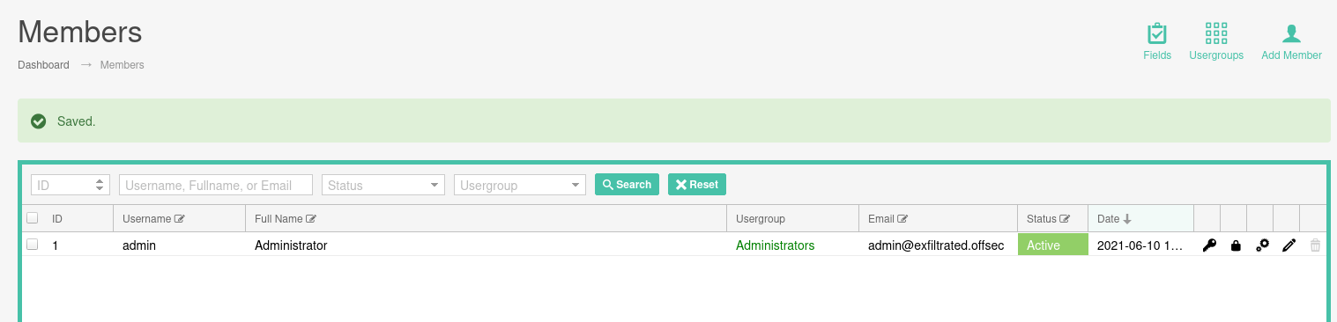Go to Dashboard breadcrumb link

click(43, 65)
